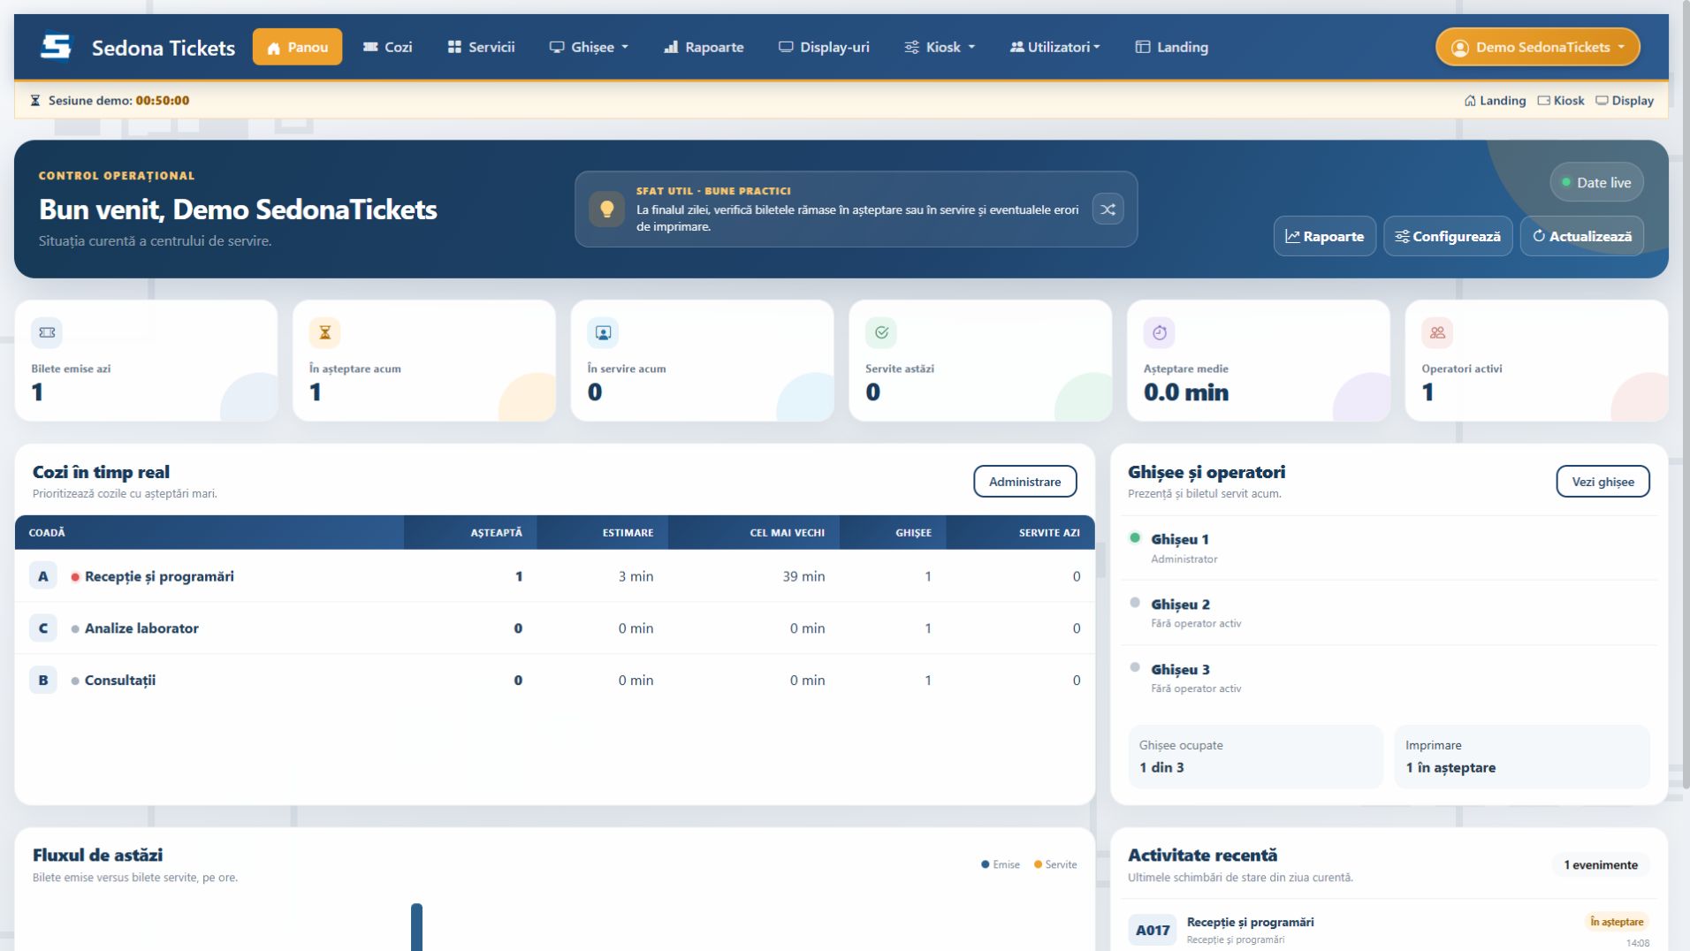The width and height of the screenshot is (1690, 951).
Task: Click the Configurează button
Action: click(1448, 236)
